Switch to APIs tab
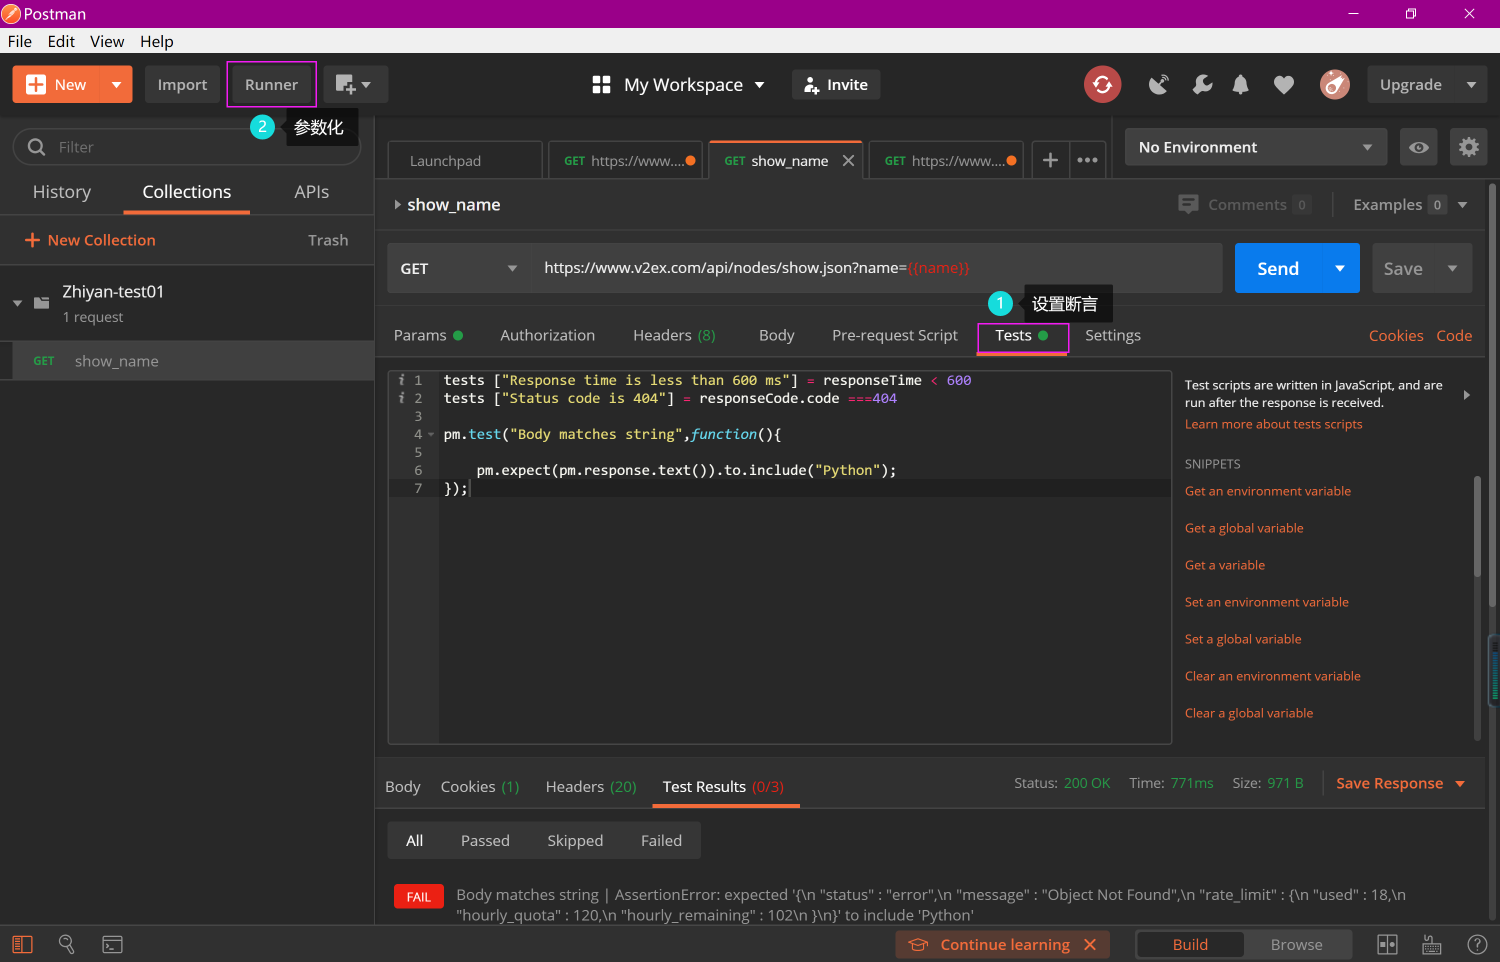Viewport: 1500px width, 962px height. pos(311,192)
